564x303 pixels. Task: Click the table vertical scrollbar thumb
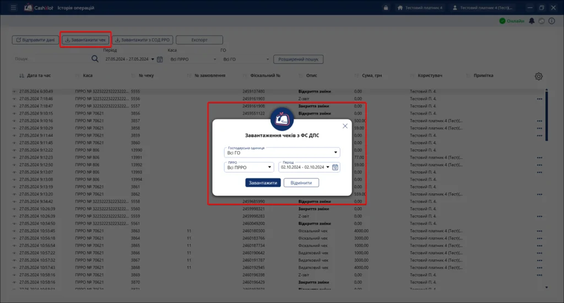tap(546, 115)
